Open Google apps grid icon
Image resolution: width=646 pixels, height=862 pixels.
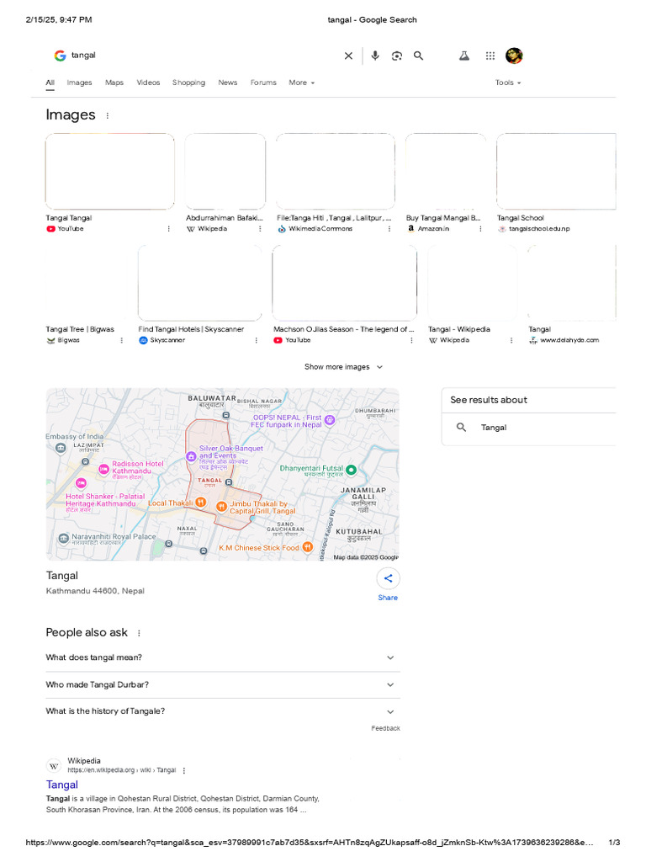pyautogui.click(x=490, y=56)
